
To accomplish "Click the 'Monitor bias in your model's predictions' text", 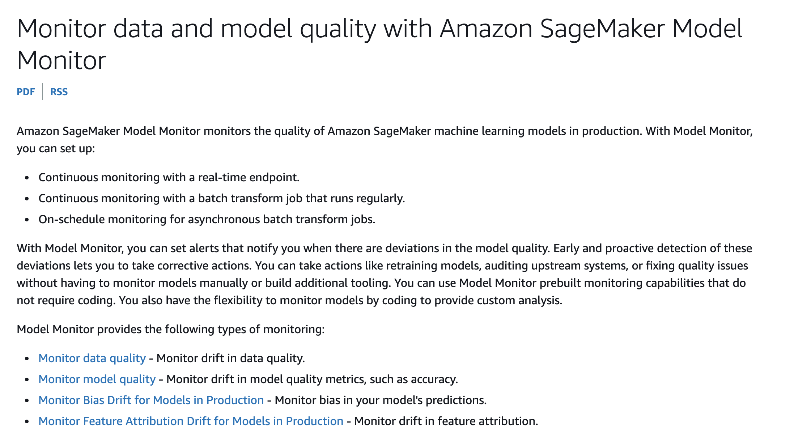I will 381,400.
